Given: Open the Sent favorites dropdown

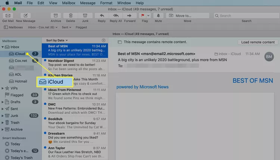Looking at the screenshot, I should (x=66, y=27).
